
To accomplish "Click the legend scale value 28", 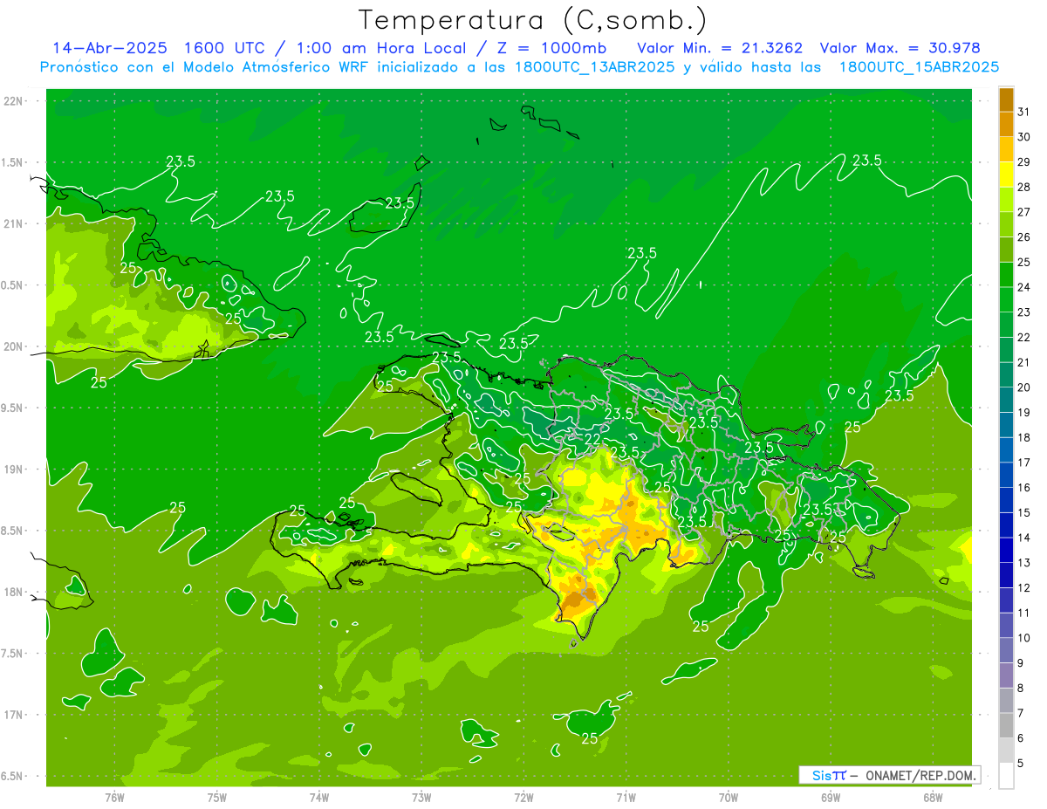I will coord(1024,187).
